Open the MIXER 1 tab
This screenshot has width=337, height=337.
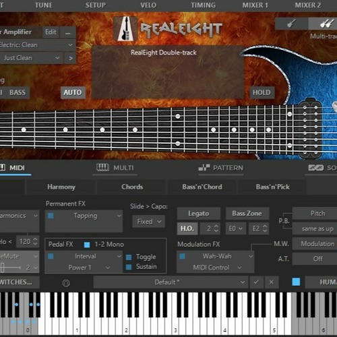tap(255, 5)
